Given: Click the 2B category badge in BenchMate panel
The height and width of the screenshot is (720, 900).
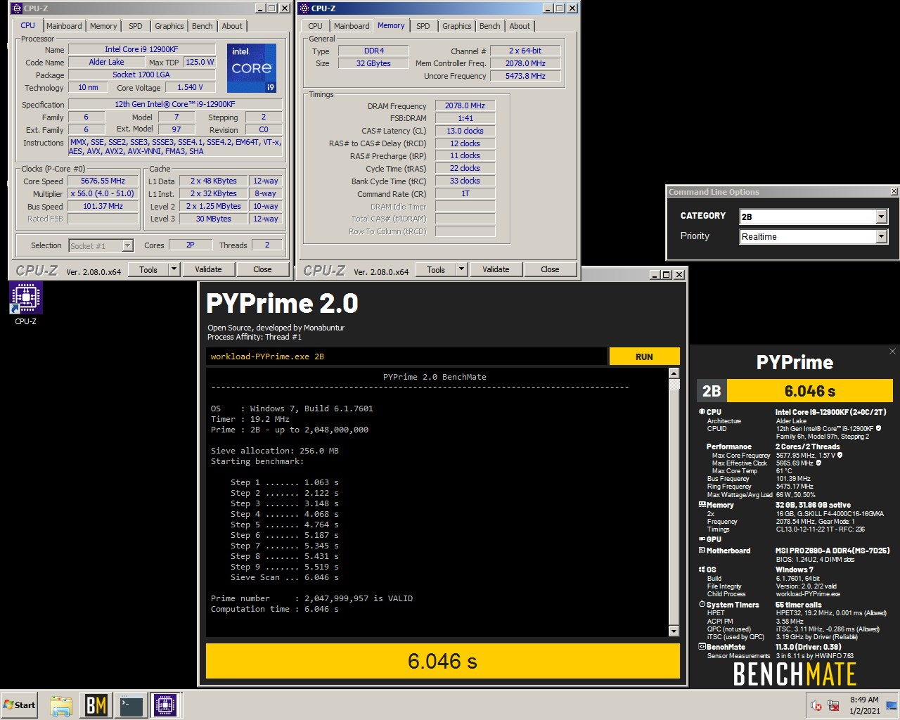Looking at the screenshot, I should click(712, 391).
